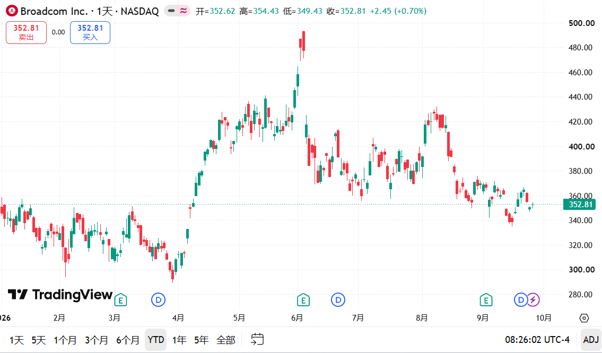Click the 收=352.81 close value
602x353 pixels.
[x=346, y=11]
